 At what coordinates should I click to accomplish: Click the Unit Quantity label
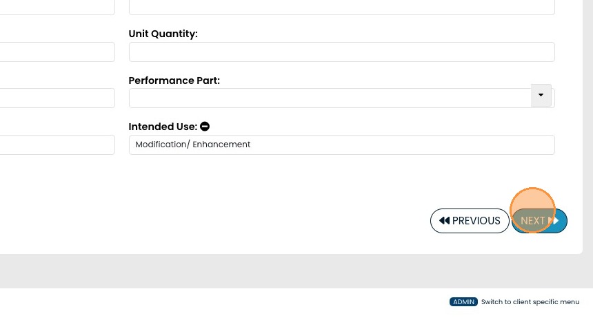[163, 34]
